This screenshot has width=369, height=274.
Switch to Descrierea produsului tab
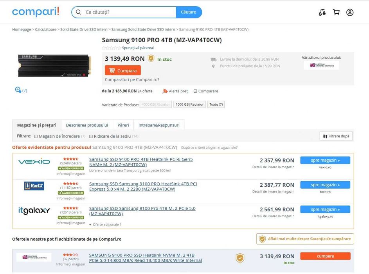pyautogui.click(x=87, y=125)
